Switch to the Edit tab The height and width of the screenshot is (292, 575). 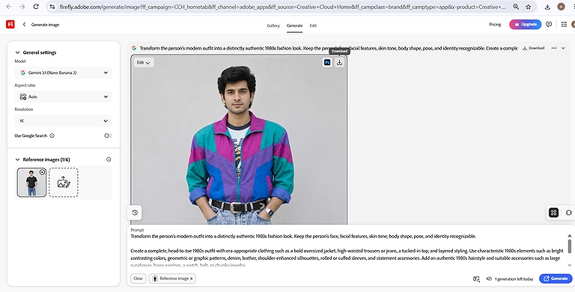point(313,25)
